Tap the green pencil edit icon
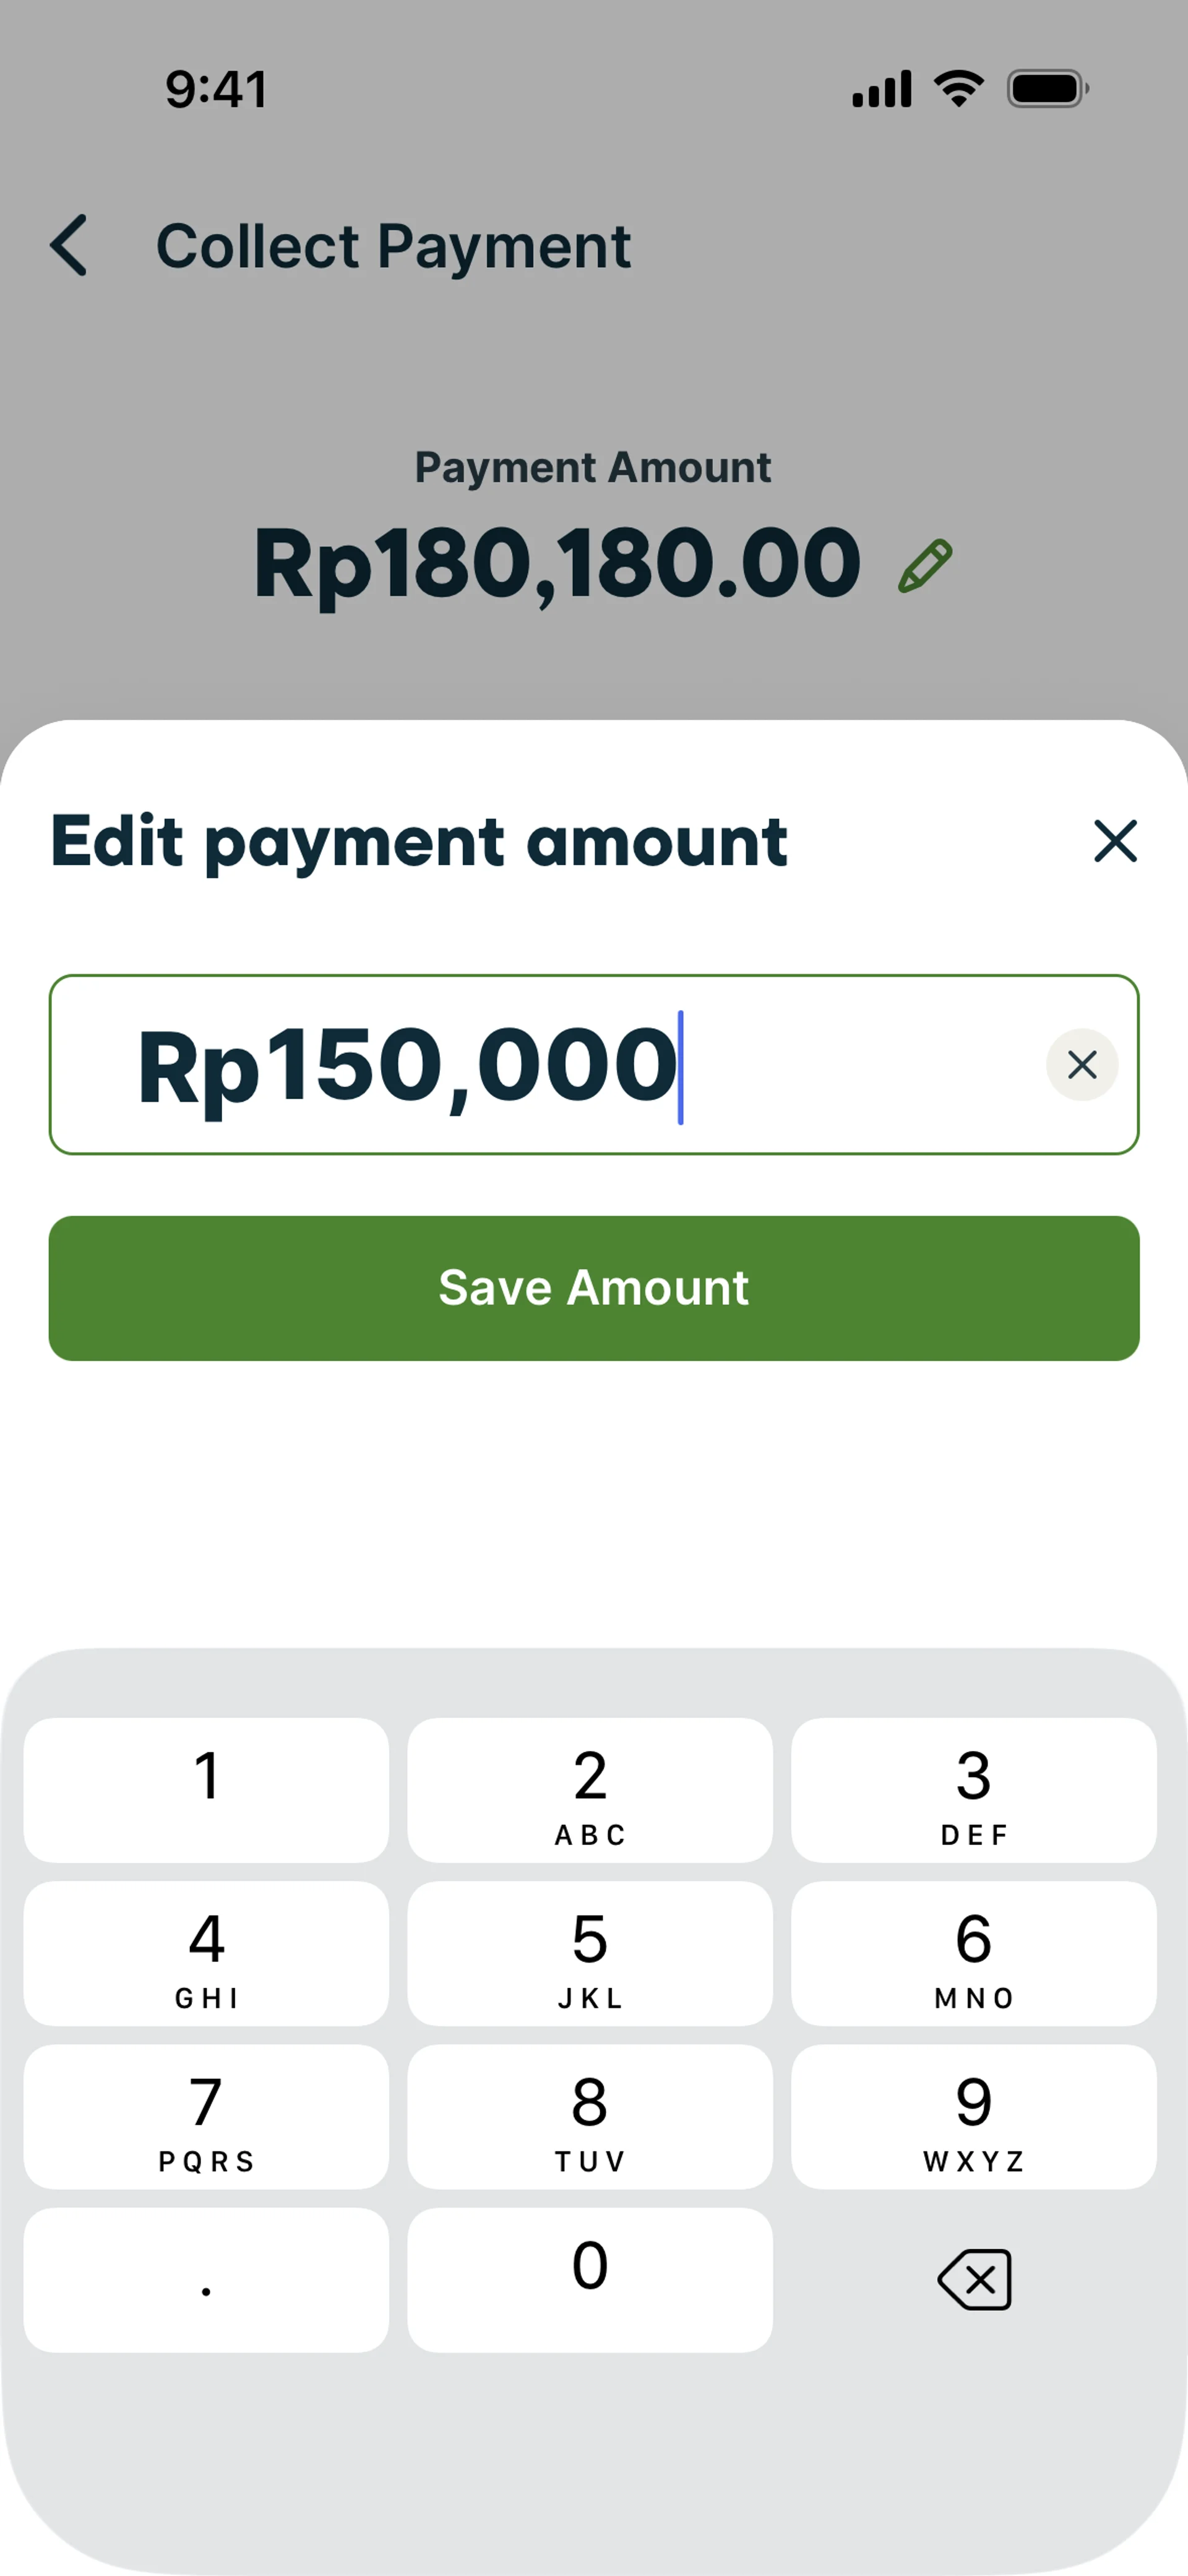This screenshot has width=1188, height=2576. coord(925,566)
